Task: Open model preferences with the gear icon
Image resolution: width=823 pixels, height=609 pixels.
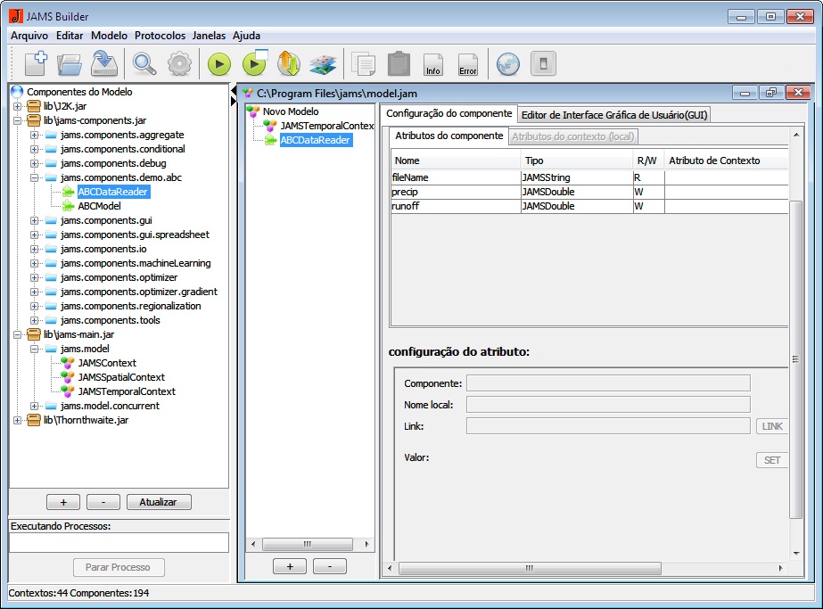Action: [x=178, y=63]
